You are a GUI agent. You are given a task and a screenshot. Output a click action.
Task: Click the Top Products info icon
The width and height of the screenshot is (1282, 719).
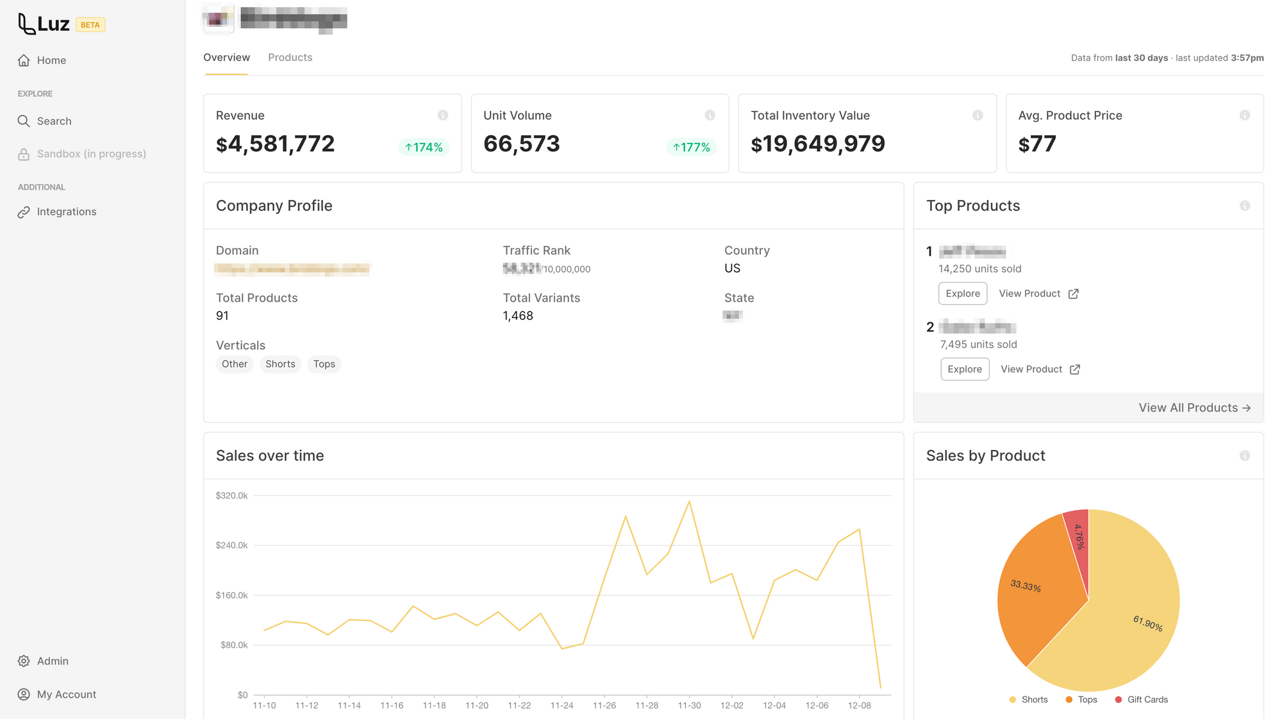point(1245,206)
